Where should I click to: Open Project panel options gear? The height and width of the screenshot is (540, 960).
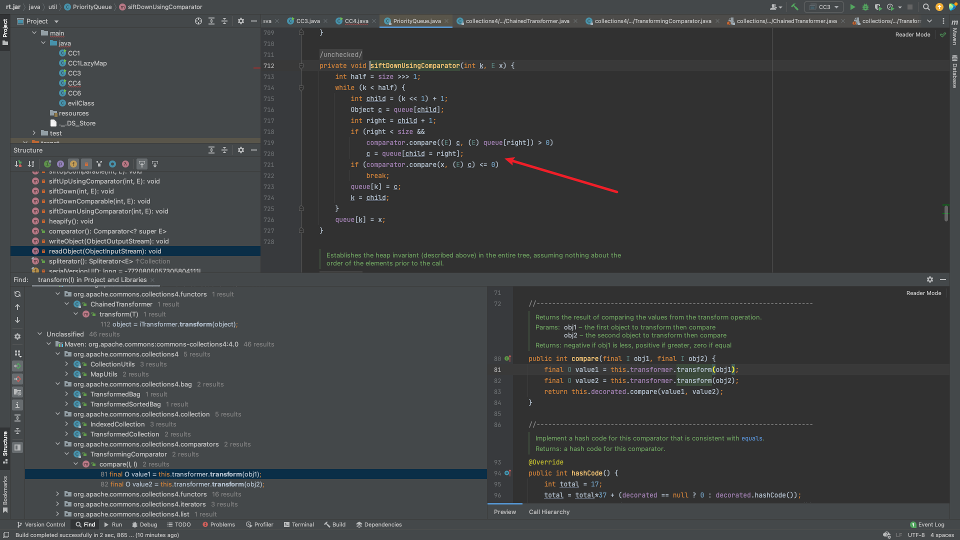coord(241,21)
